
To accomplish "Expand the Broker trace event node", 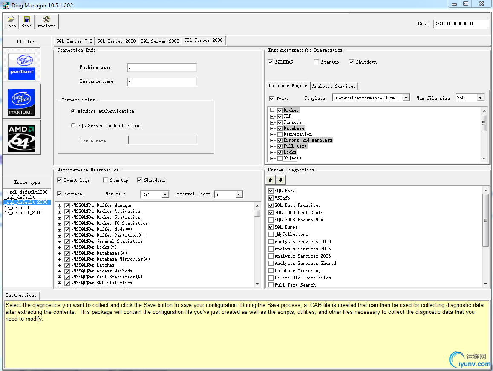I will tap(272, 110).
